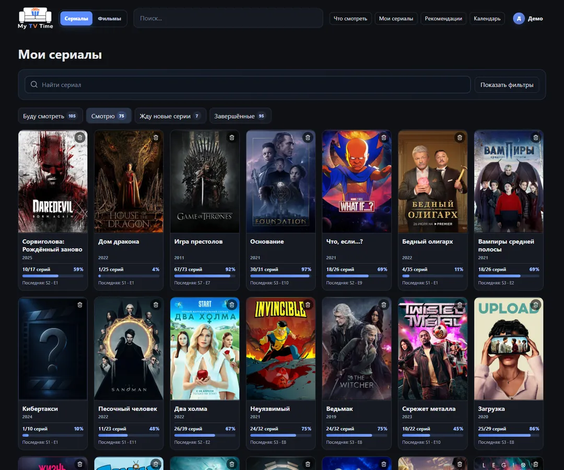This screenshot has height=470, width=564.
Task: Click the Демо username
Action: tap(535, 18)
